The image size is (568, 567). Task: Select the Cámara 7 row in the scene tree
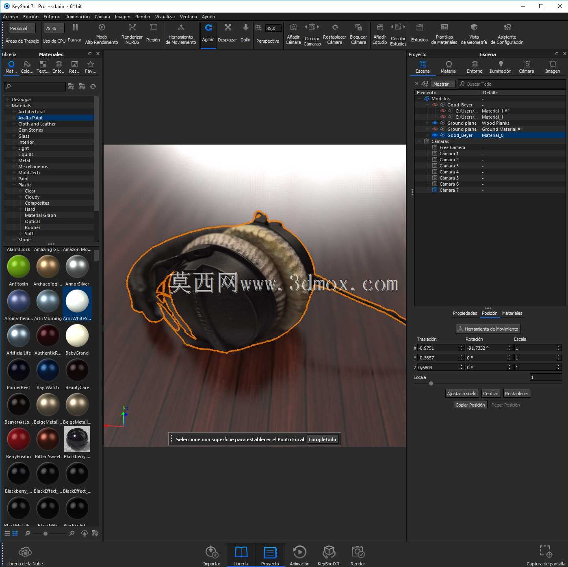click(490, 190)
